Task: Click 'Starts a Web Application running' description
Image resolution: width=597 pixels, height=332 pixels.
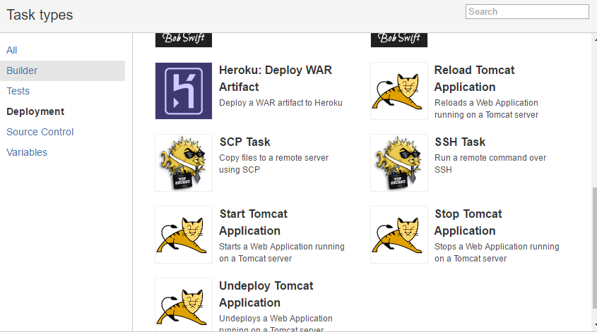Action: click(282, 252)
